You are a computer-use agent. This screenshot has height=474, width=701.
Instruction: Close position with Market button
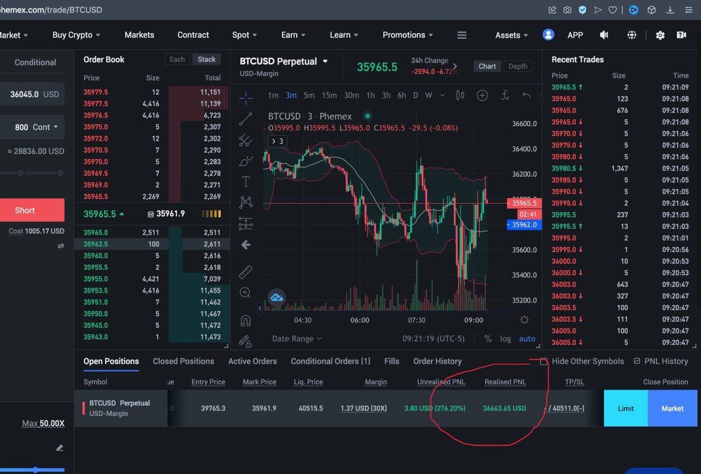coord(672,408)
